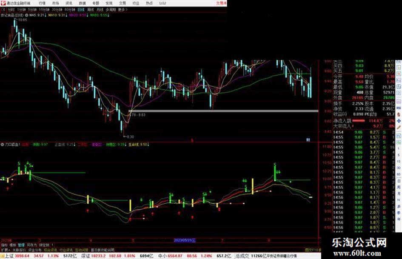Screen dimensions: 402x259
Task: Click the gray horizontal price level line
Action: coord(223,111)
